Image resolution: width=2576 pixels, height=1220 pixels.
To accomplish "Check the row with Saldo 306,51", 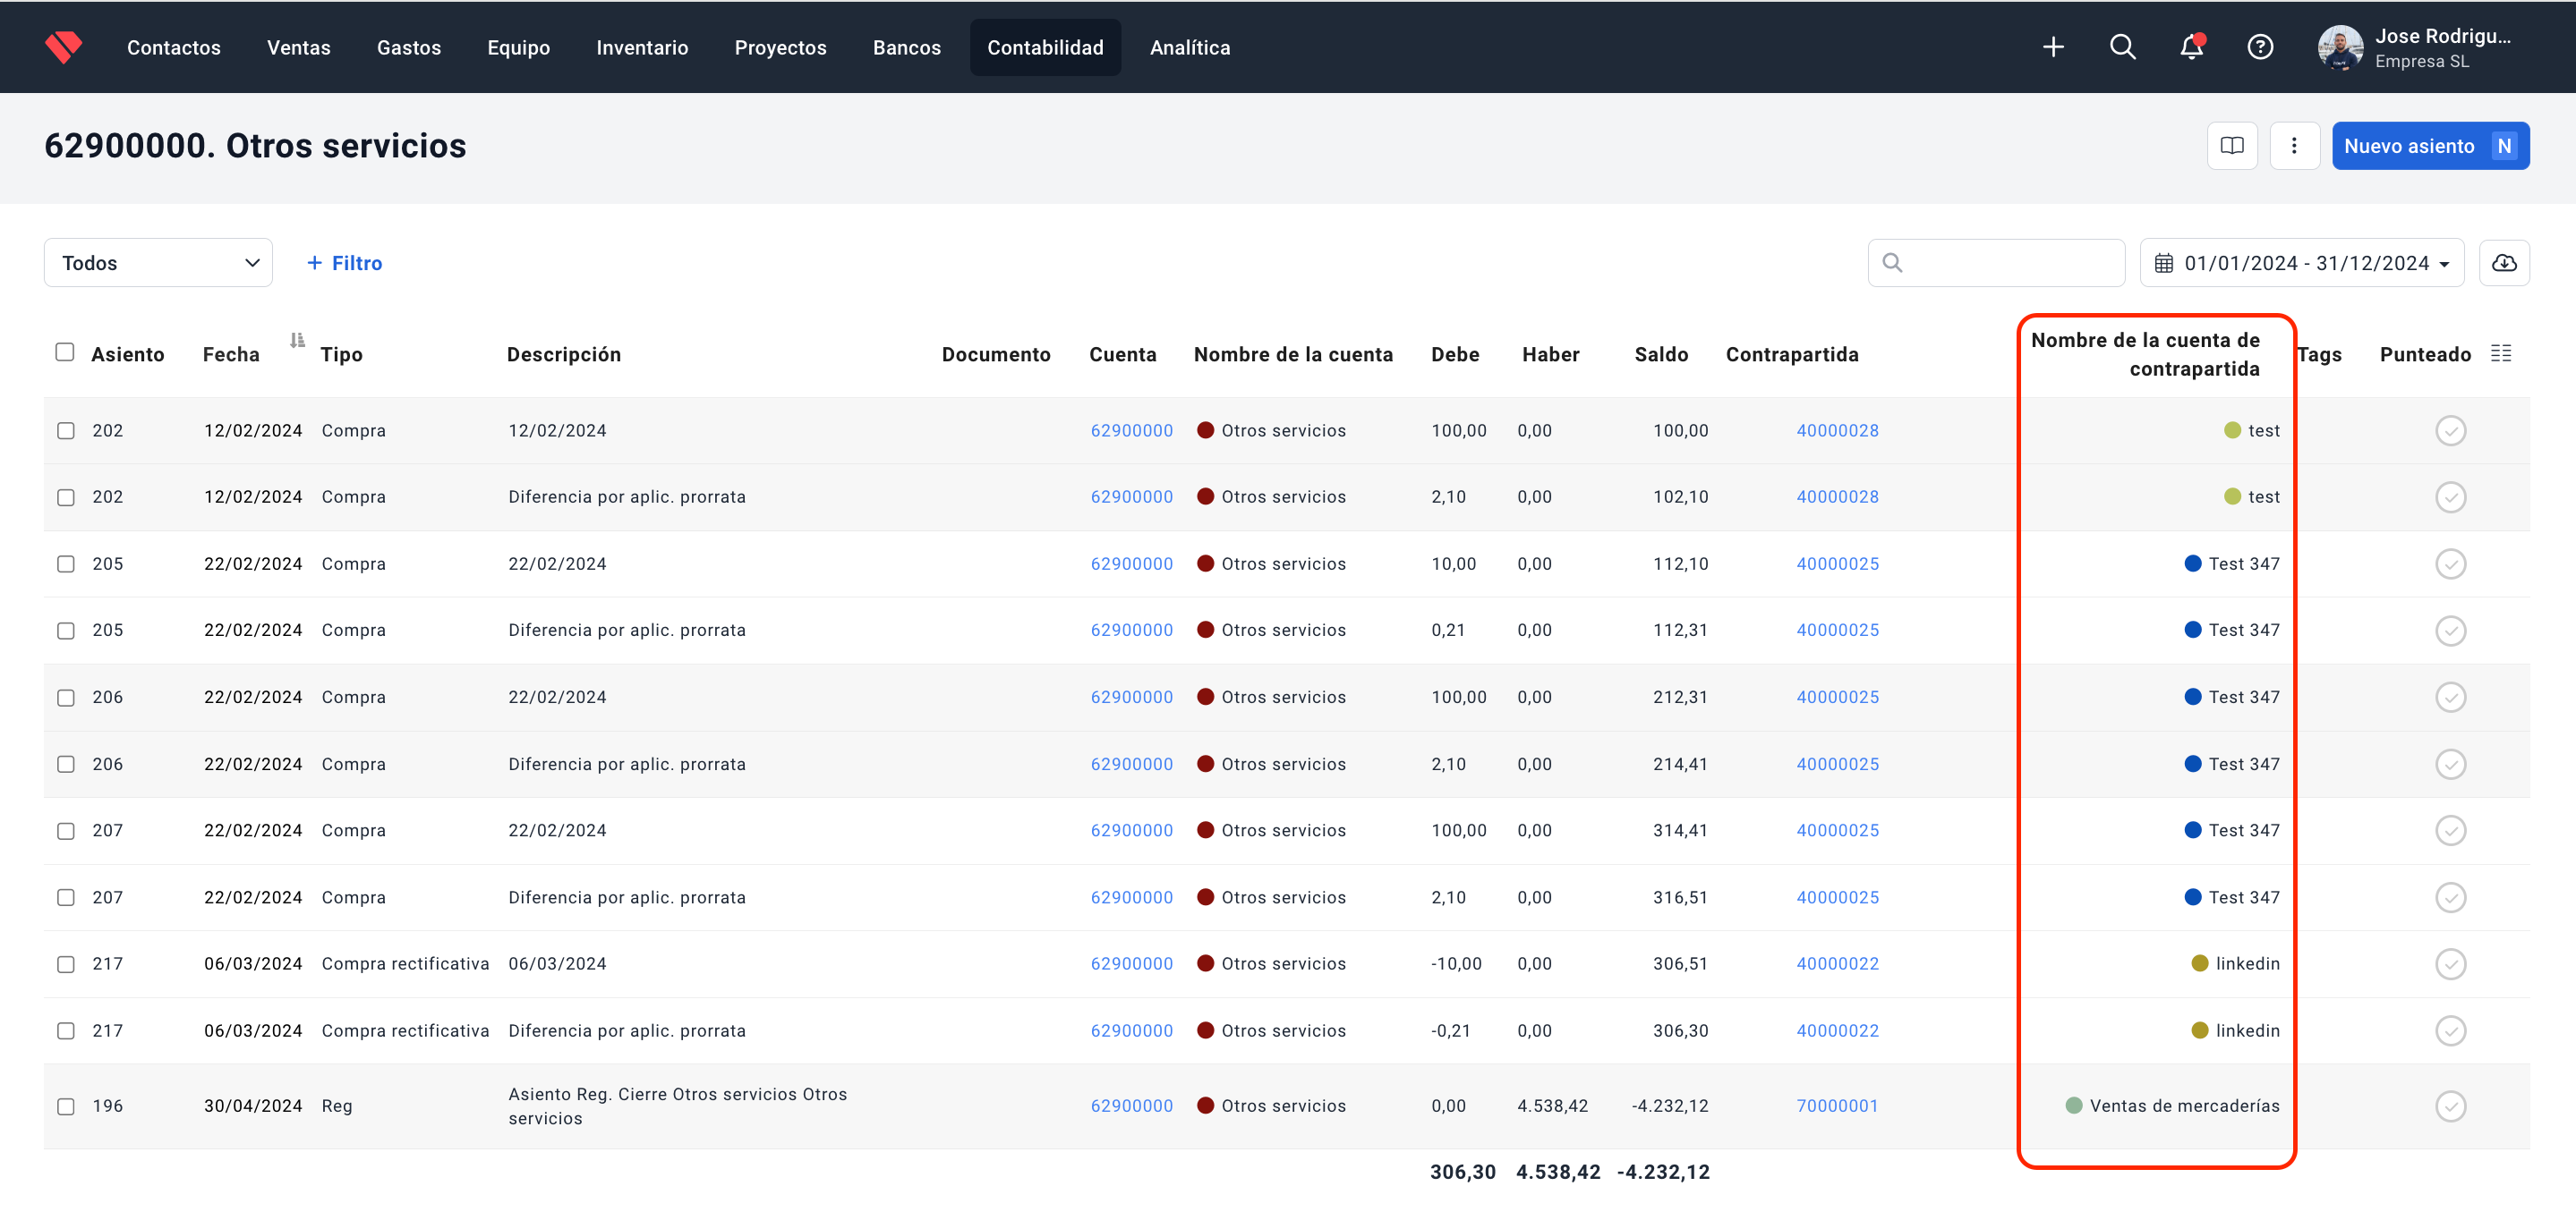I will (66, 964).
